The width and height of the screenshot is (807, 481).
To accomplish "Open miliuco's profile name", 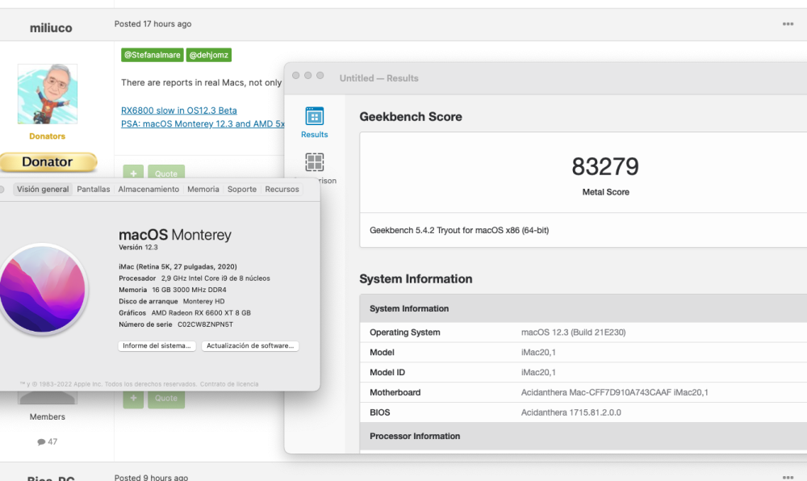I will pos(51,27).
